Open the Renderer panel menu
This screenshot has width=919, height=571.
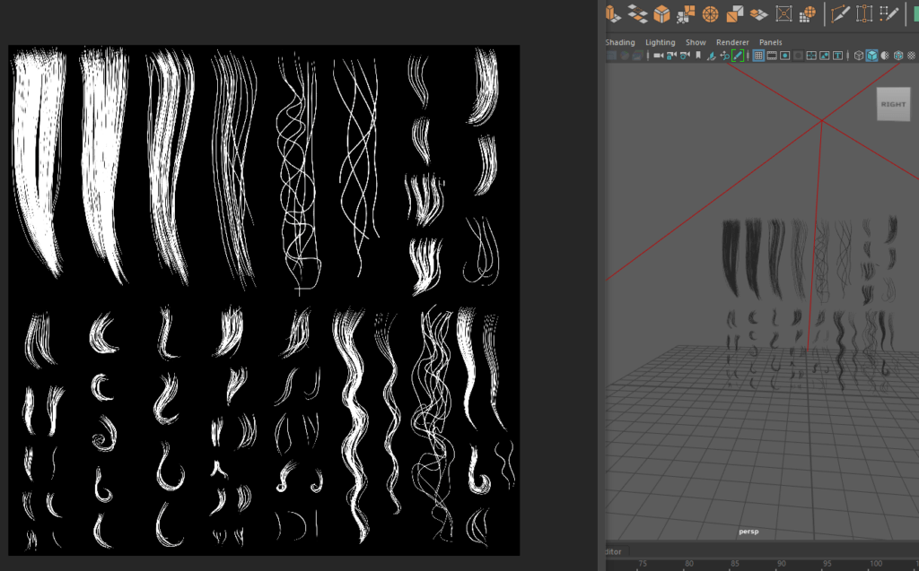tap(732, 42)
